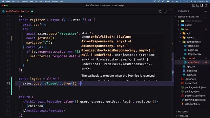Click the volume icon in menu bar
The image size is (210, 118).
177,1
